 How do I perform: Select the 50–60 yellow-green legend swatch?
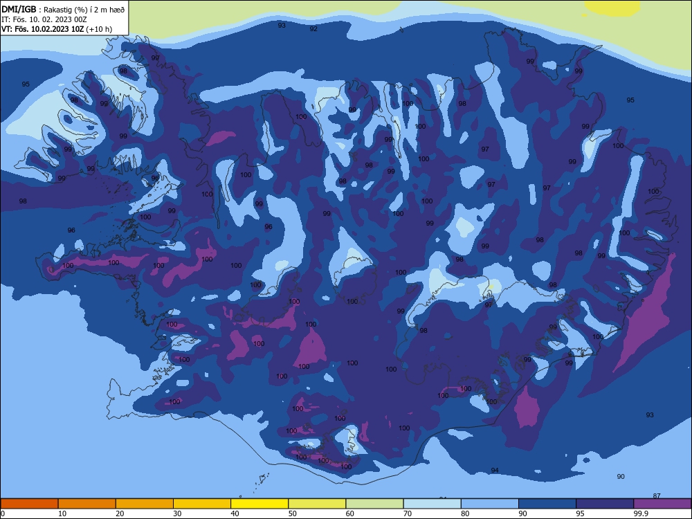coord(318,504)
